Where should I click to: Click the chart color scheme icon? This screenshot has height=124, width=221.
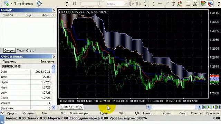[203, 4]
